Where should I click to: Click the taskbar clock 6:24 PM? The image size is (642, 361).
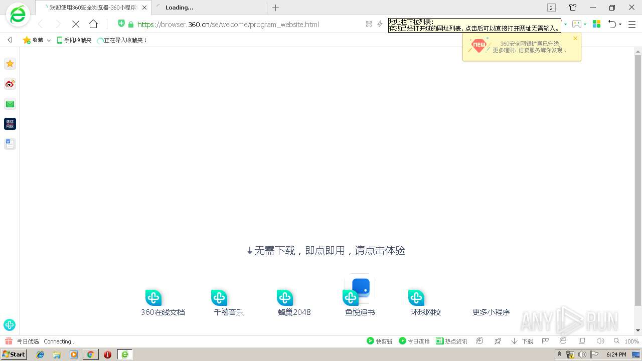click(616, 354)
